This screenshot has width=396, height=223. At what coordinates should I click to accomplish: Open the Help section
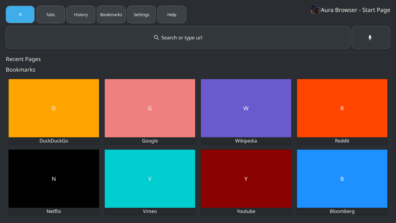(171, 14)
